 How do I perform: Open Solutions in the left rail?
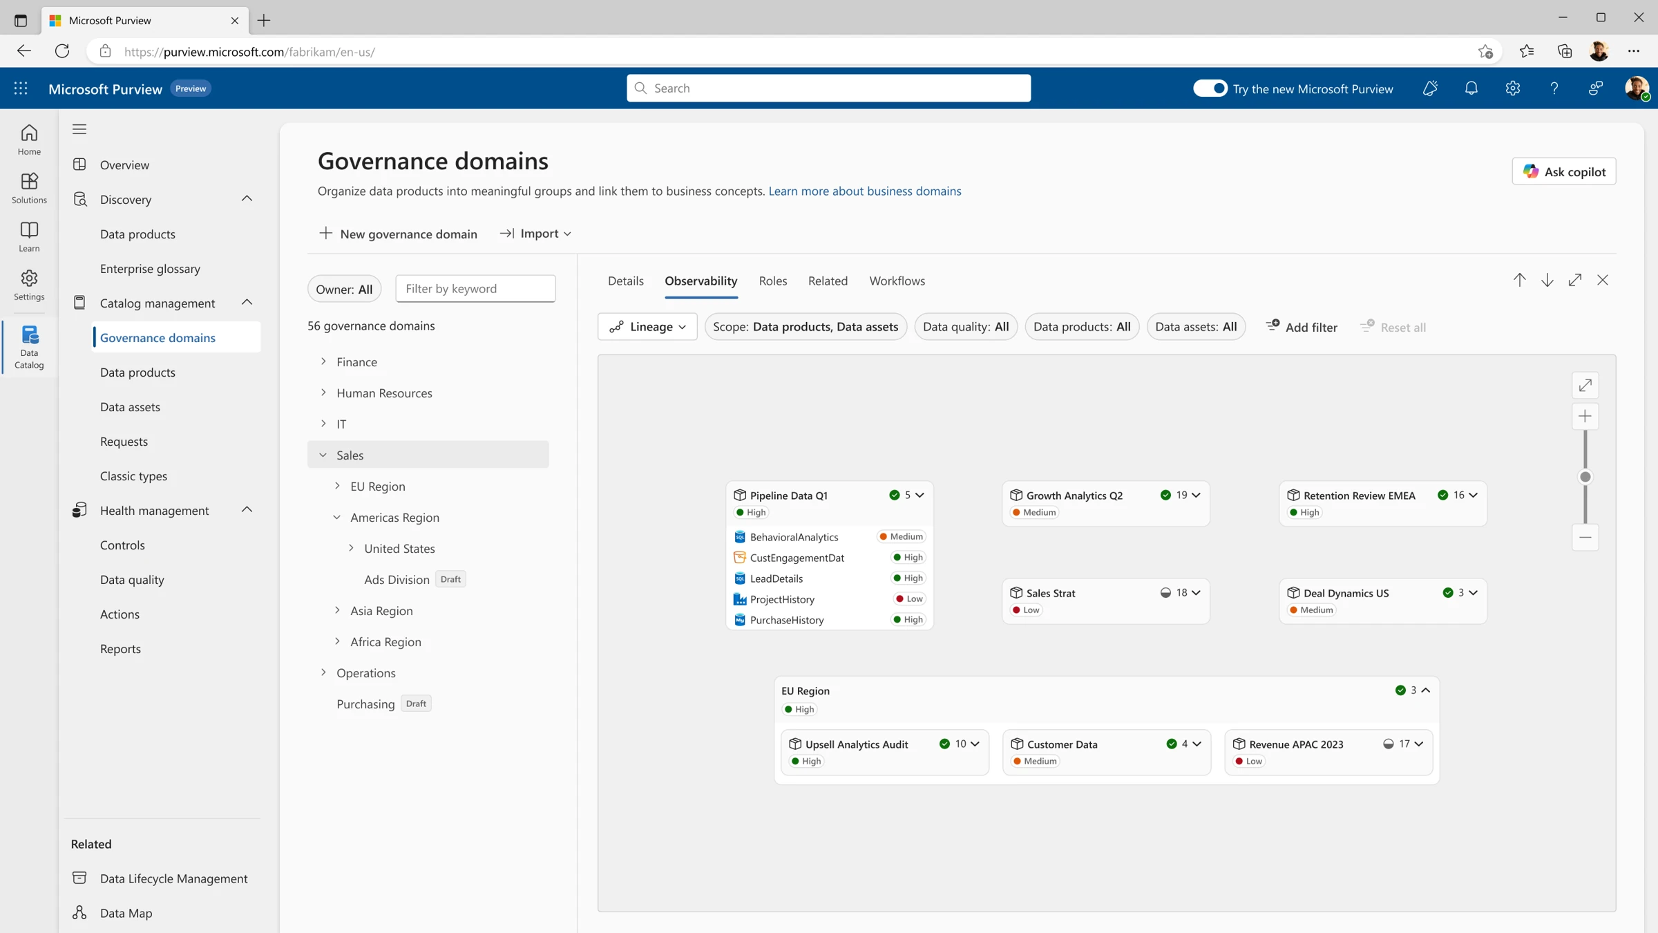(x=29, y=188)
